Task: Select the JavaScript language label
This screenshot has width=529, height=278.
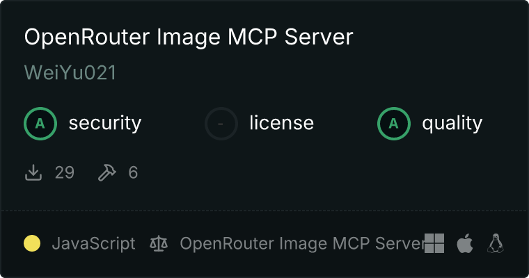Action: (x=93, y=244)
